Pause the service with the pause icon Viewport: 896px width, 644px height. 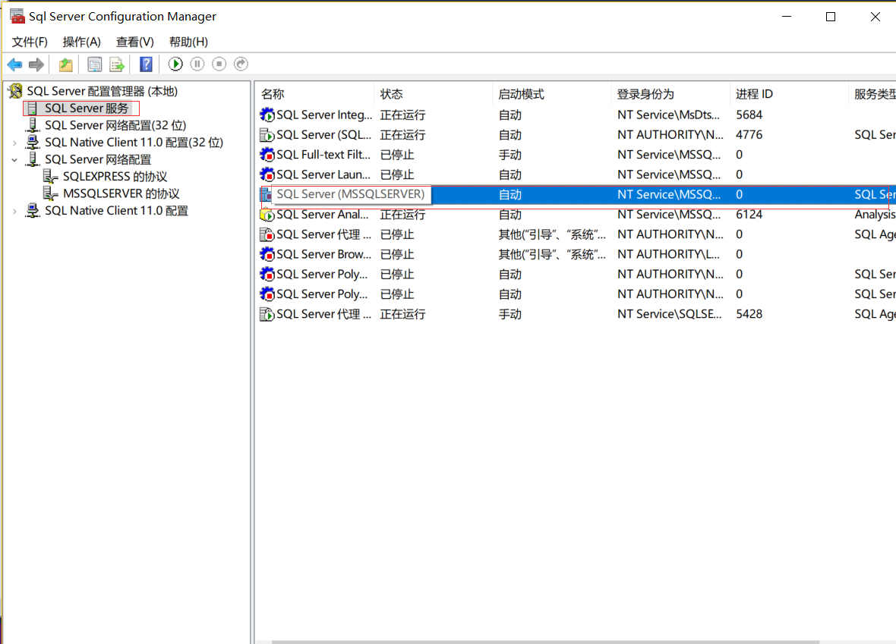click(x=197, y=64)
